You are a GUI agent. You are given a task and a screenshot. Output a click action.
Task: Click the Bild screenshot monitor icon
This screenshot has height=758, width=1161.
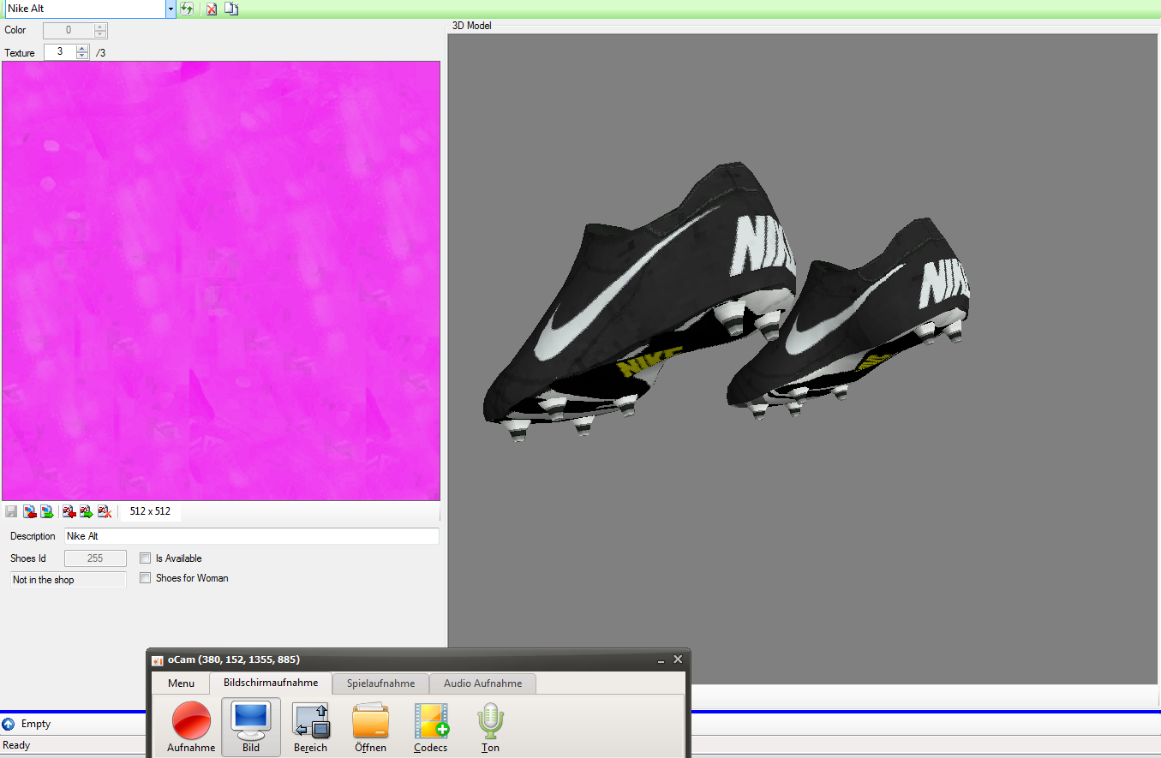[251, 727]
